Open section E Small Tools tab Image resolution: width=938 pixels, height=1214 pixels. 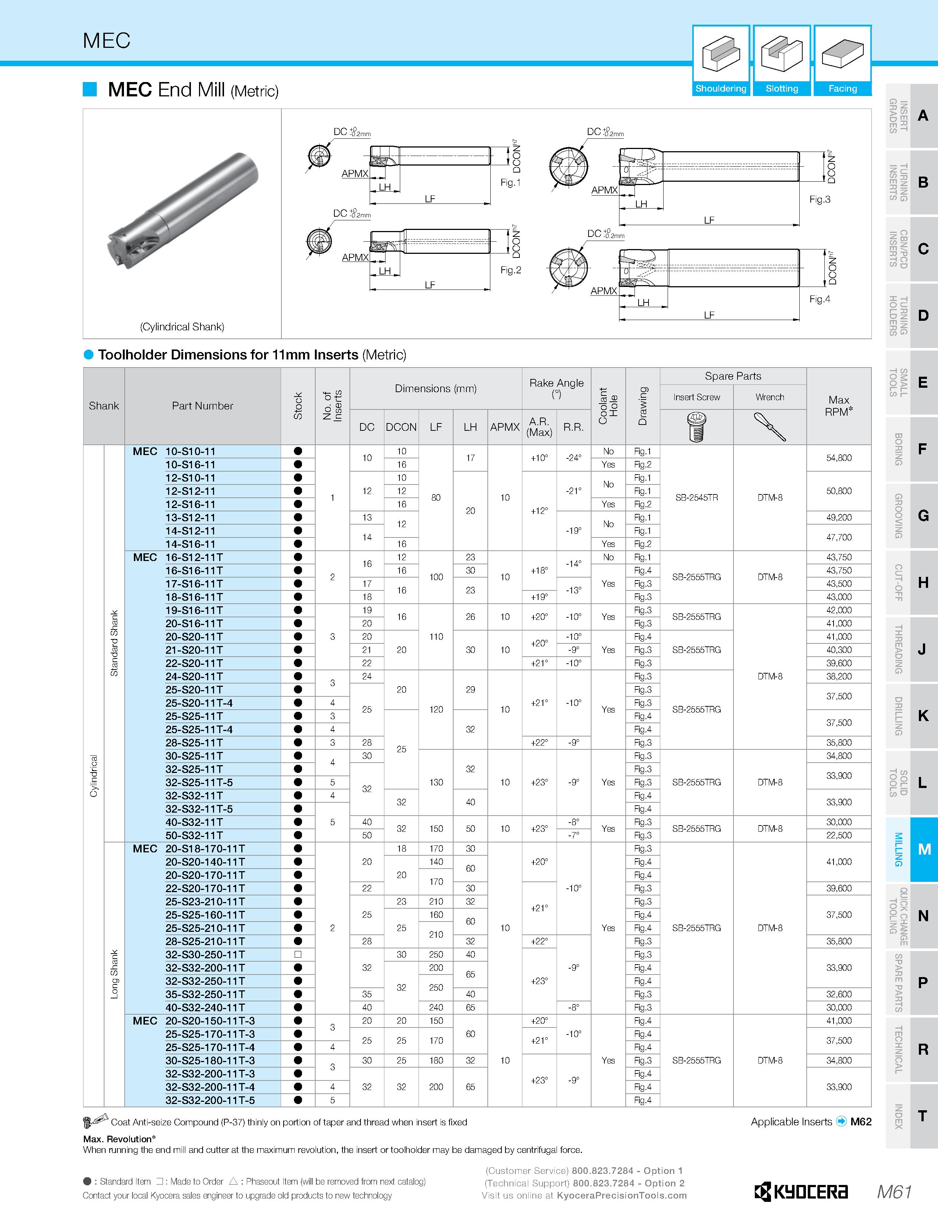coord(911,383)
